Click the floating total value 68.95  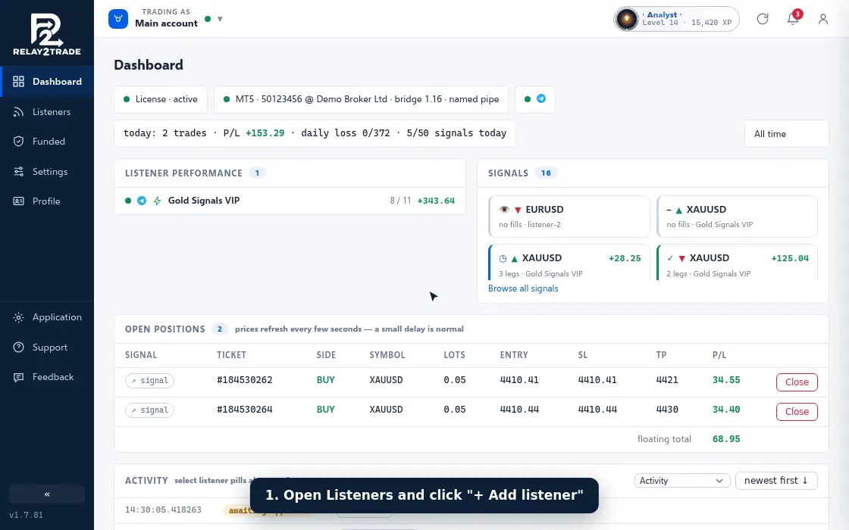pos(726,439)
